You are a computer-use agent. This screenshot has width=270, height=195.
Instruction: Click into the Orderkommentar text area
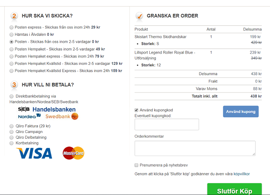[x=195, y=148]
